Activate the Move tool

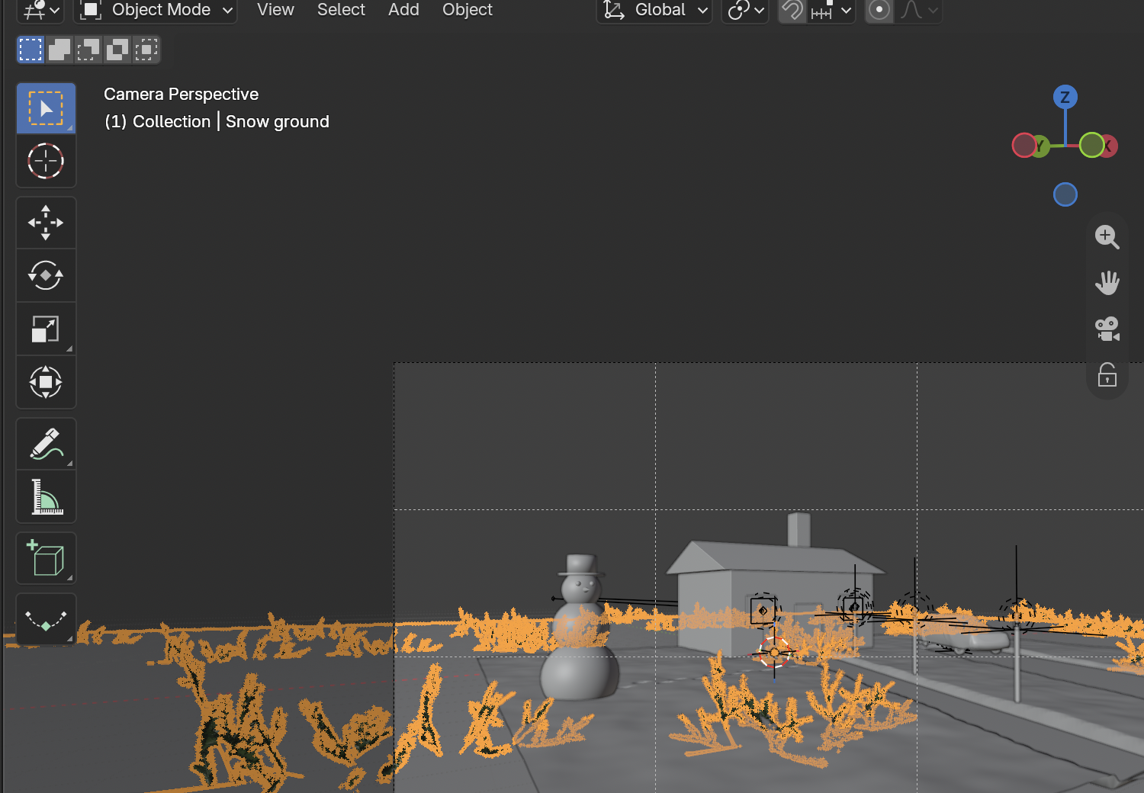click(x=46, y=223)
